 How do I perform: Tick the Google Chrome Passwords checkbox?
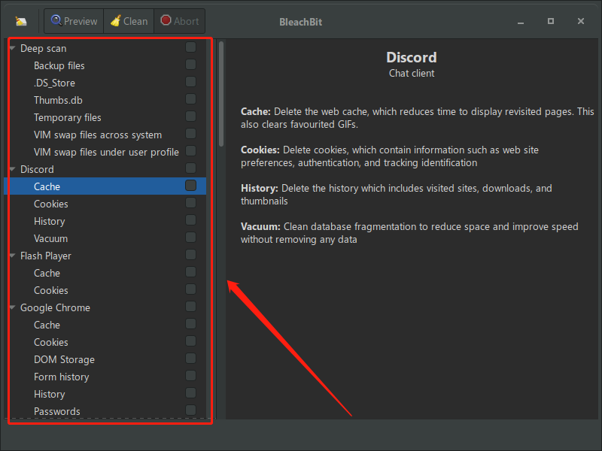click(190, 410)
